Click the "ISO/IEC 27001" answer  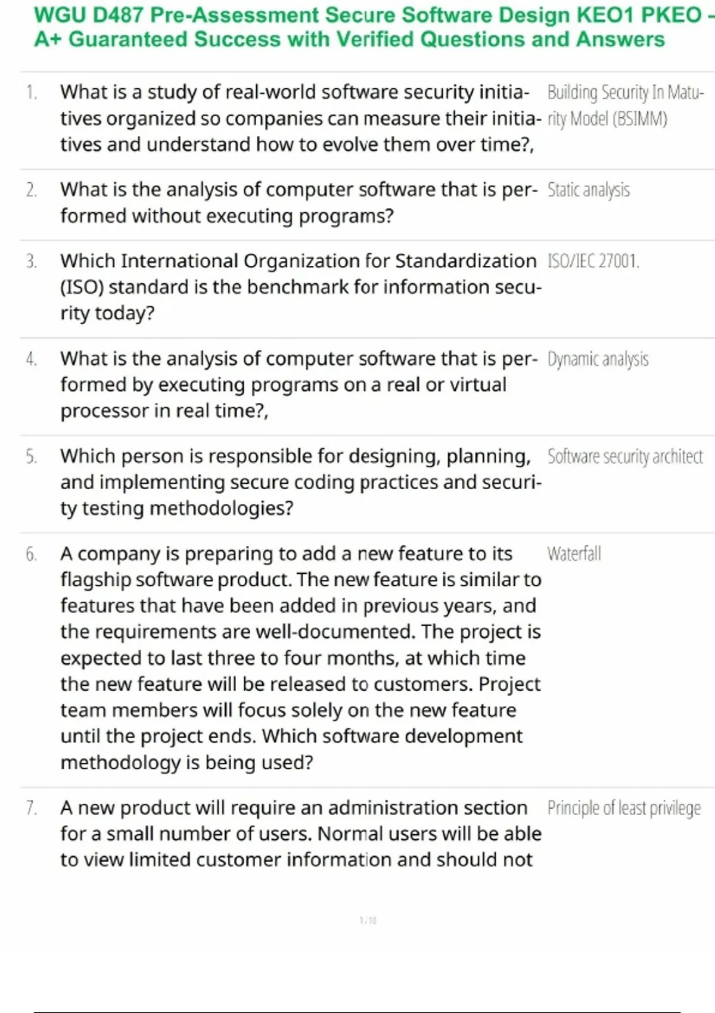point(593,261)
